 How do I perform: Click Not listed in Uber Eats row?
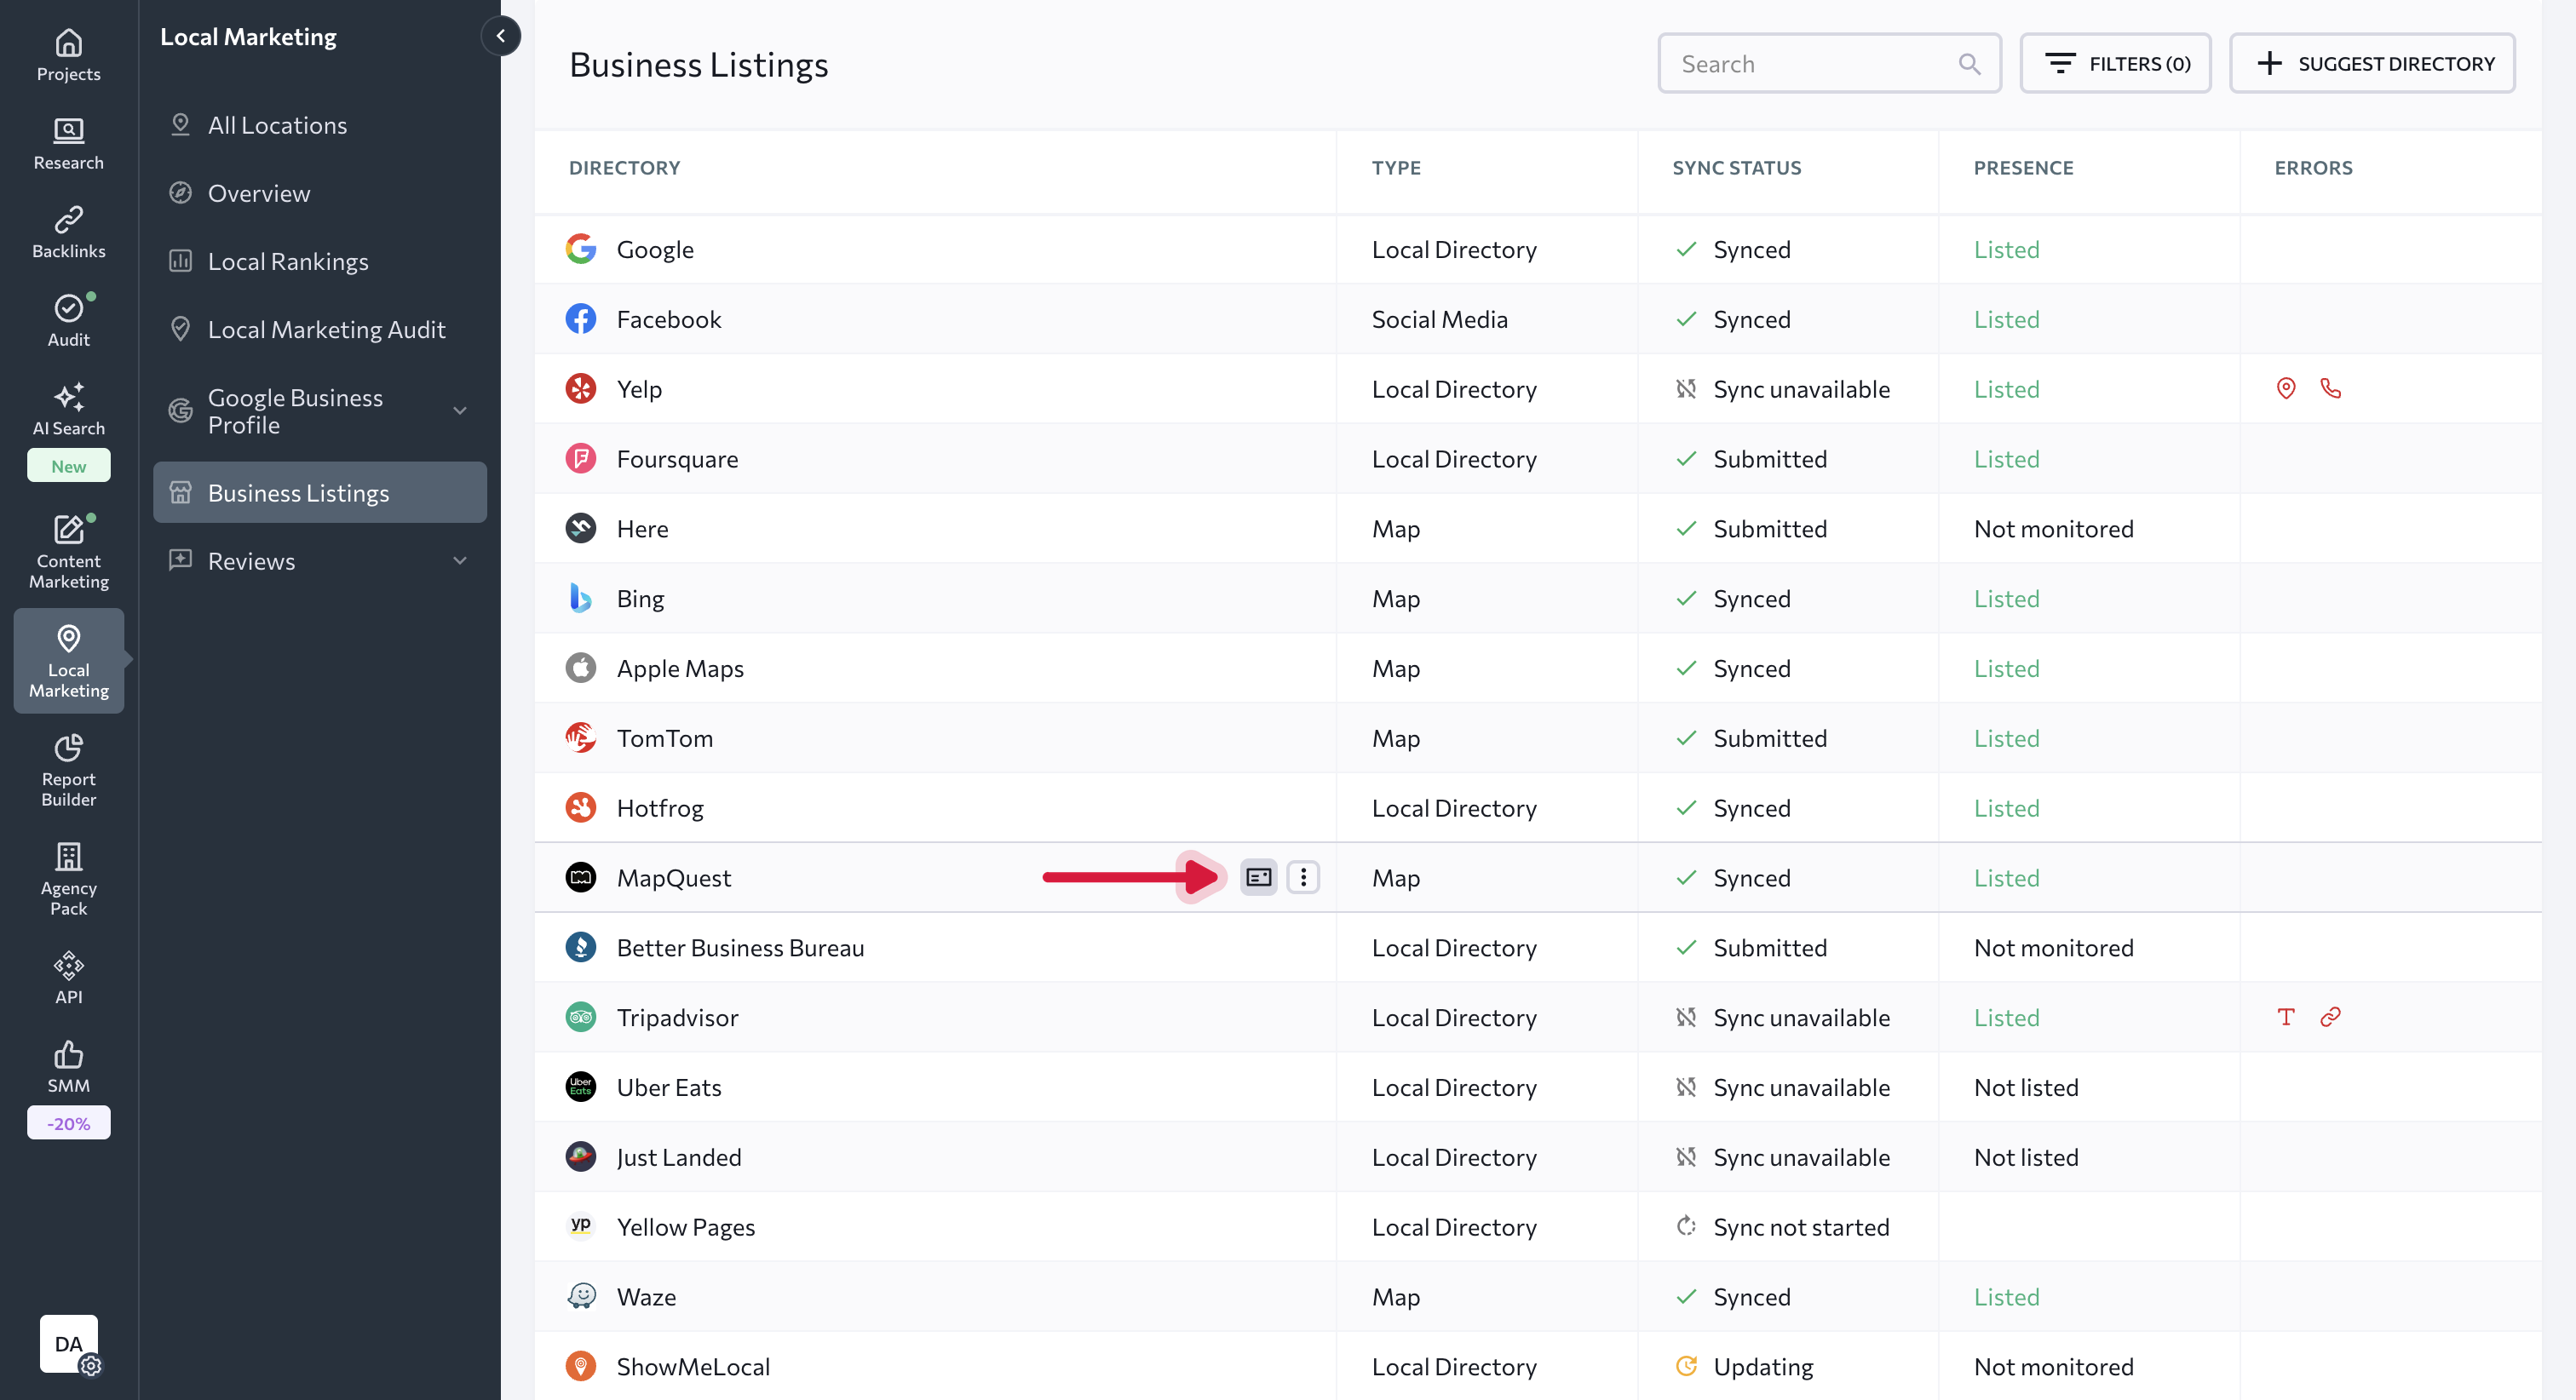click(x=2026, y=1087)
